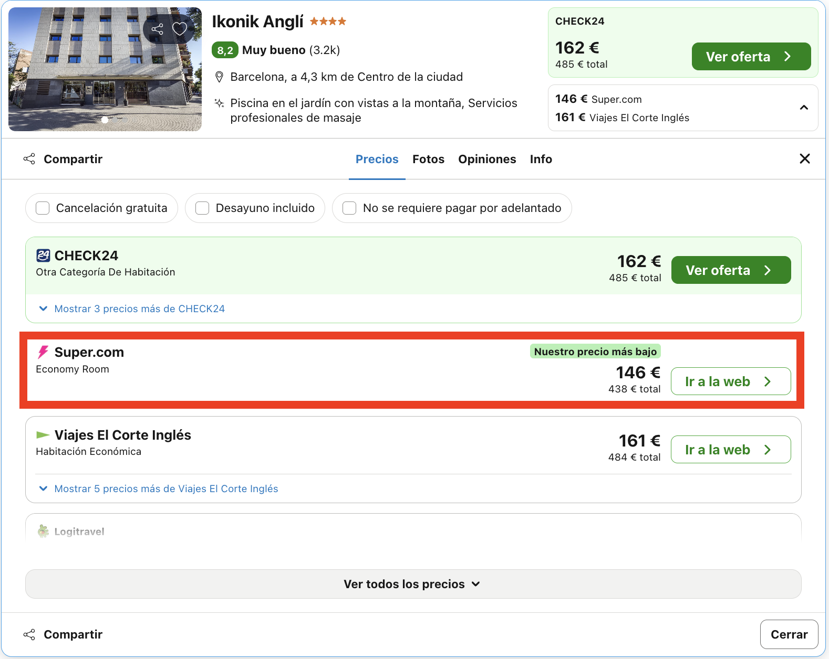The image size is (829, 659).
Task: Click the Muy bueno (3.2k) review text
Action: click(291, 50)
